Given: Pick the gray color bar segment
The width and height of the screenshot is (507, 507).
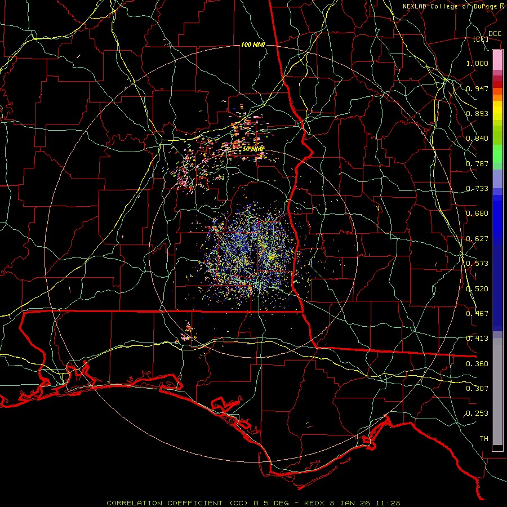Looking at the screenshot, I should 497,392.
